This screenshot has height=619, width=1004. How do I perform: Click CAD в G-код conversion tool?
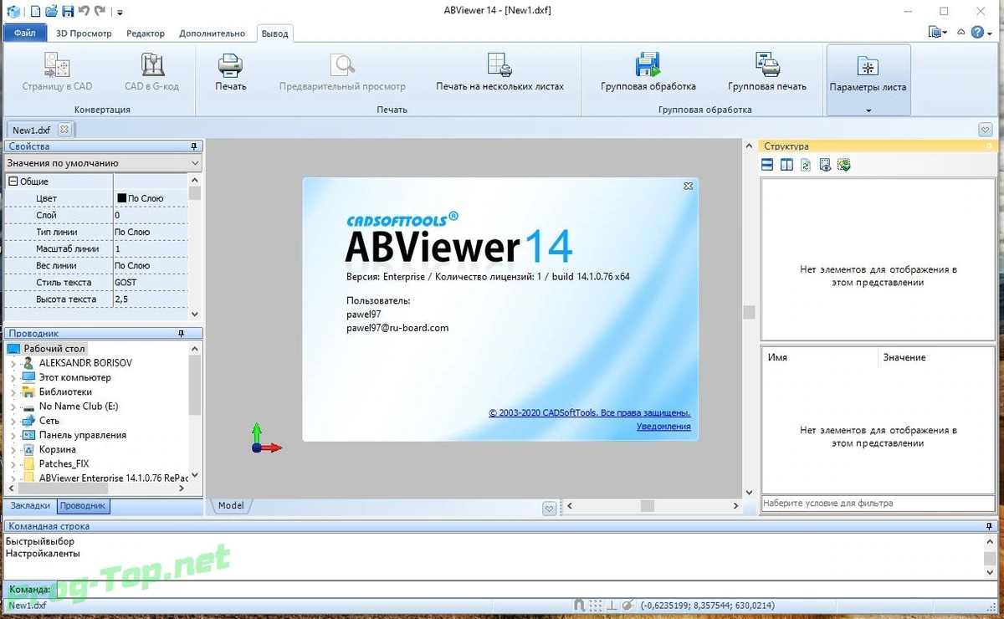(151, 72)
